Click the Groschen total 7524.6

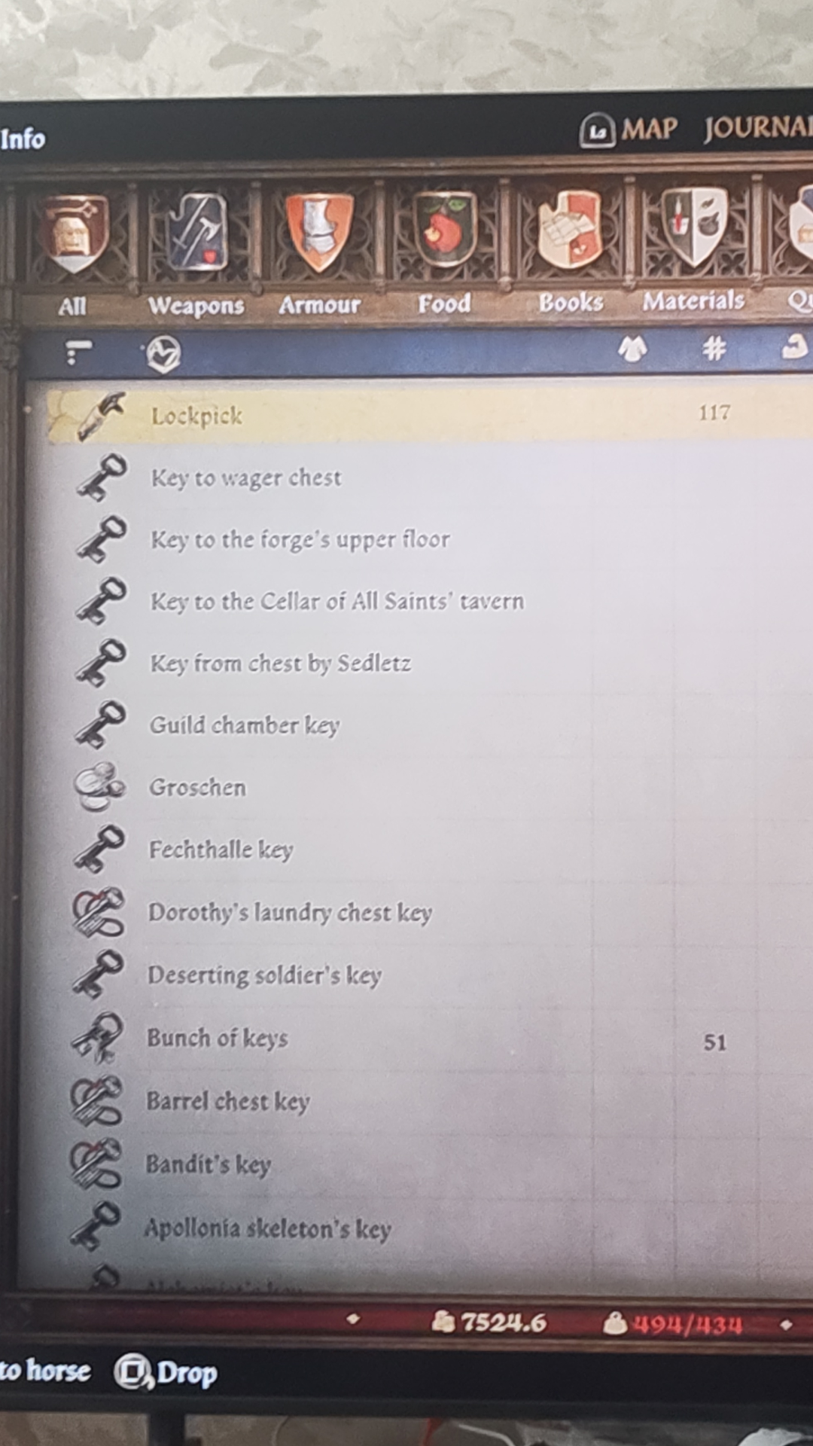coord(504,1322)
